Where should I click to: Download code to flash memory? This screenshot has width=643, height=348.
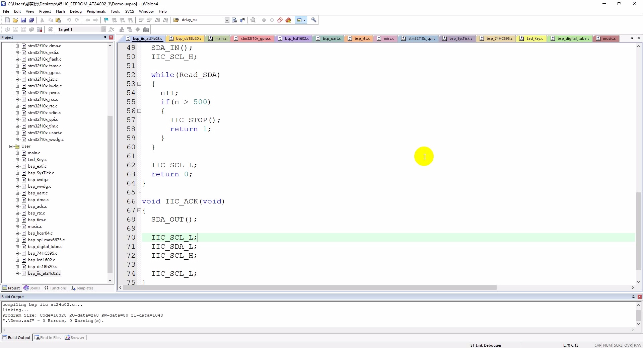tap(50, 29)
